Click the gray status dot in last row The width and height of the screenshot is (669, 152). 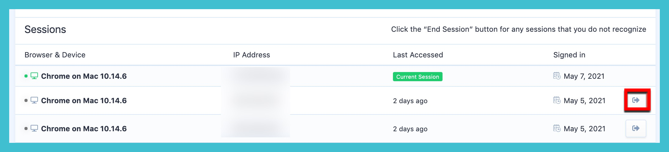click(x=26, y=128)
